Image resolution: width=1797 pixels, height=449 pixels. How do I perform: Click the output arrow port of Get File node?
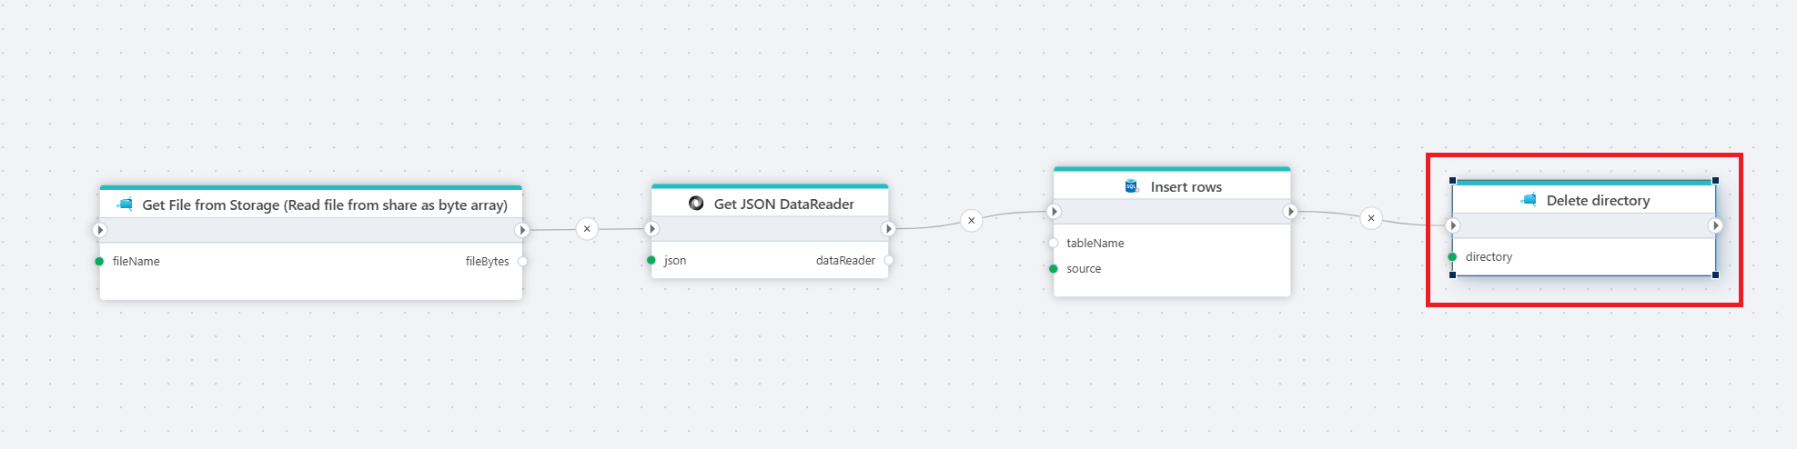(522, 230)
